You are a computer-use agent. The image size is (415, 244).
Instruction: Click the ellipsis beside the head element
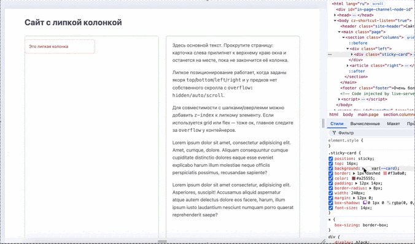click(354, 15)
